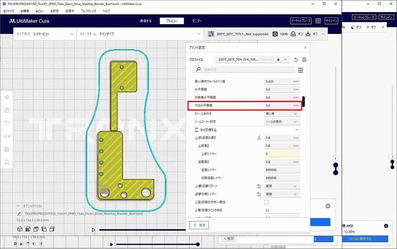397x249 pixels.
Task: Switch to the 準備する stage tab
Action: click(x=146, y=21)
